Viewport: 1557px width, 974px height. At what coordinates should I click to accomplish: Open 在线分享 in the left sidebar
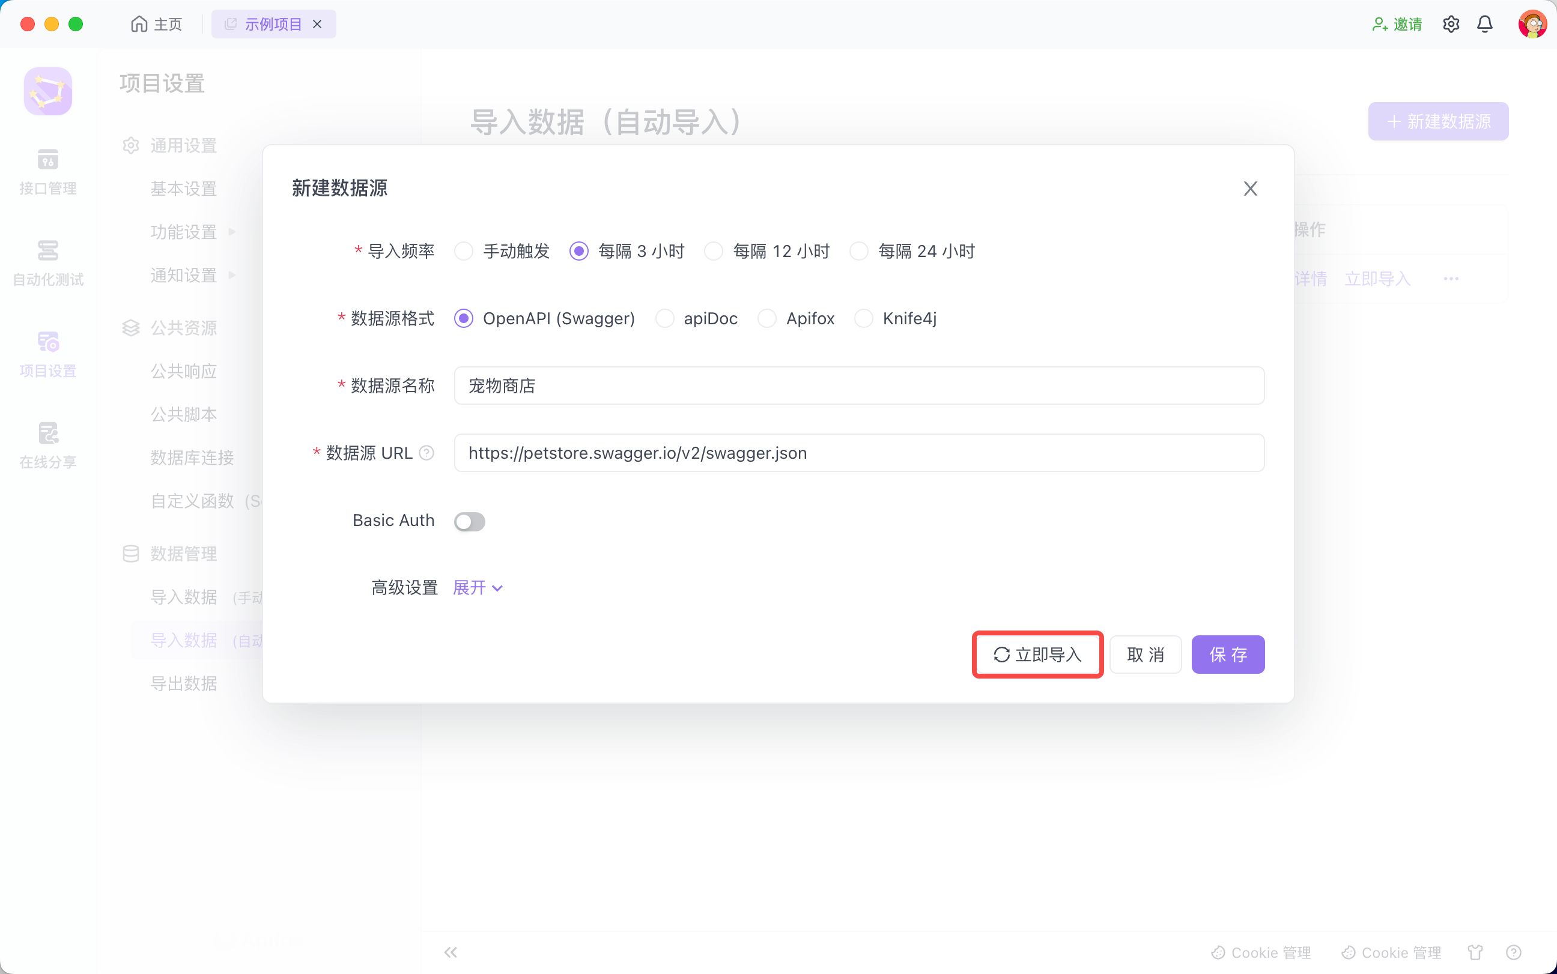click(x=47, y=446)
